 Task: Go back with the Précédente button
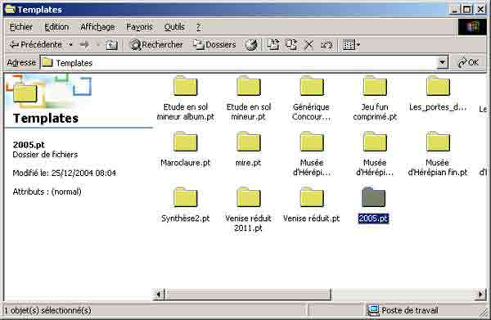35,45
